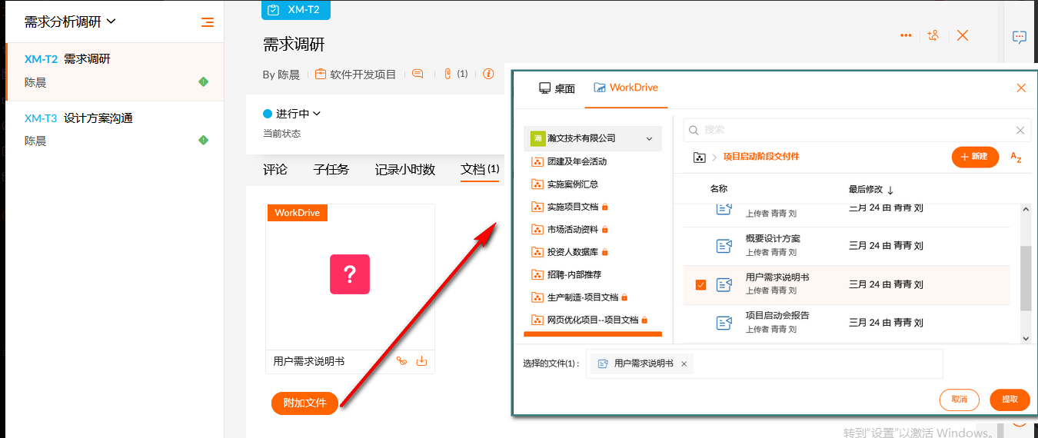
Task: Switch to the 桌面 tab in file picker
Action: tap(557, 88)
